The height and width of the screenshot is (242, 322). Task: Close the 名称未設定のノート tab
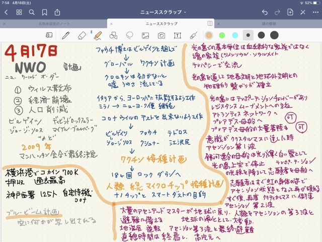5,24
